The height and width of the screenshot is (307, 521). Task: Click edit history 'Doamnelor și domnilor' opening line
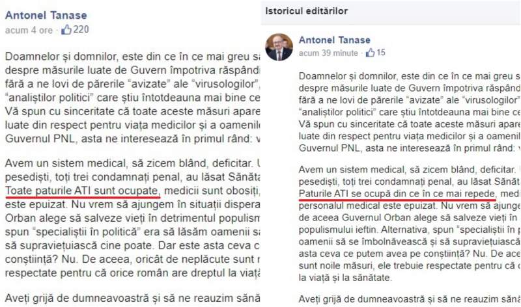pos(410,76)
